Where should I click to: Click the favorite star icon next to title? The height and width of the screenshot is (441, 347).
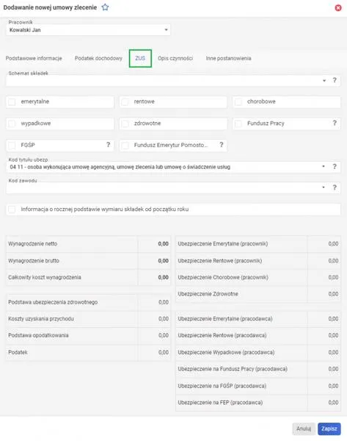105,7
